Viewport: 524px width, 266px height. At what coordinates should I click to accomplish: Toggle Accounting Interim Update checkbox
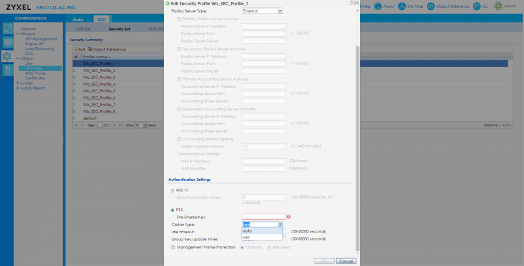click(x=179, y=139)
